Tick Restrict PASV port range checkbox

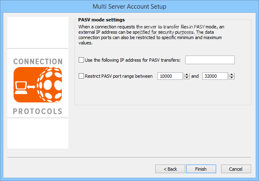pos(81,76)
